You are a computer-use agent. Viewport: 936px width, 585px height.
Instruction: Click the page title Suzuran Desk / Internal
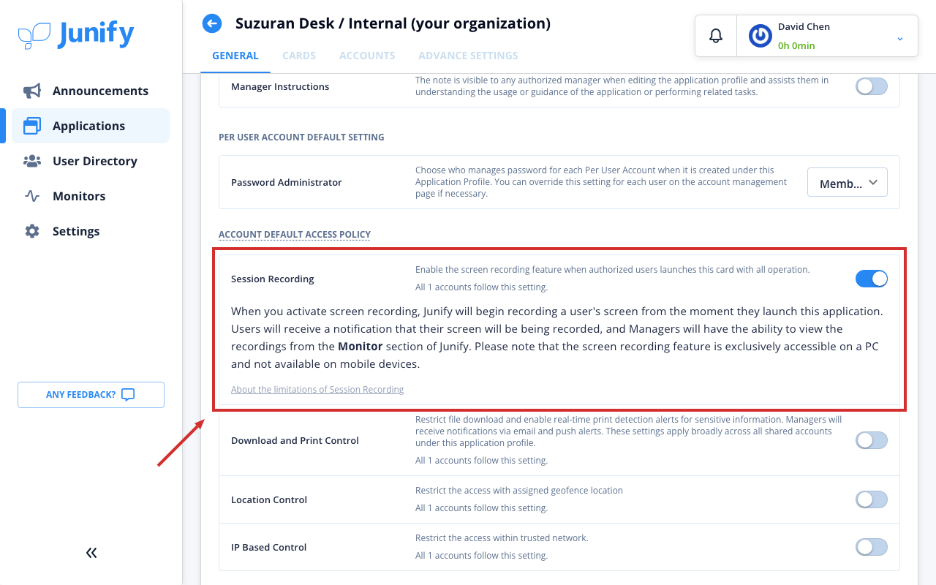coord(393,23)
